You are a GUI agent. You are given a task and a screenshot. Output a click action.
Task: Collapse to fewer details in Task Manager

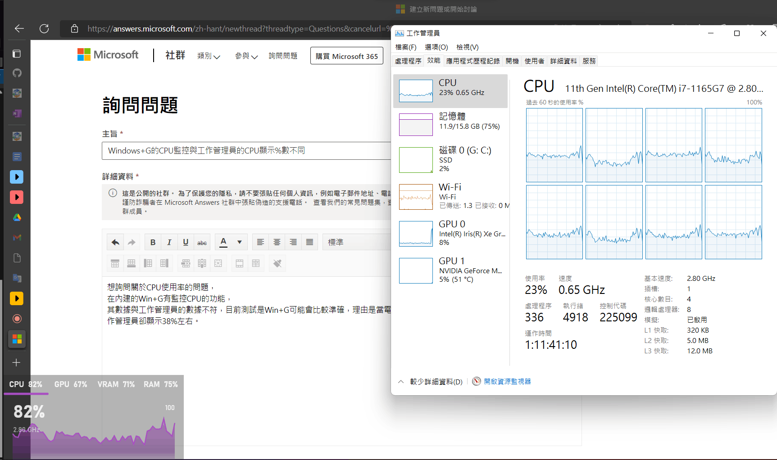click(431, 382)
